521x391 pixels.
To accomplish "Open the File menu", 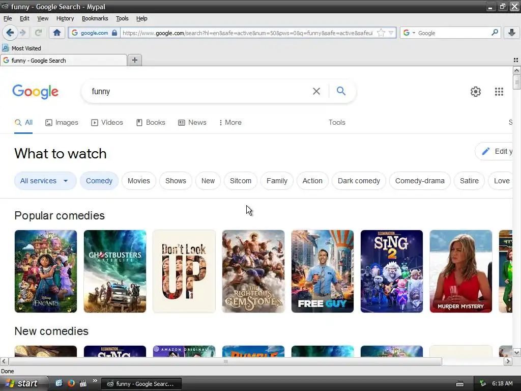I will coord(8,18).
